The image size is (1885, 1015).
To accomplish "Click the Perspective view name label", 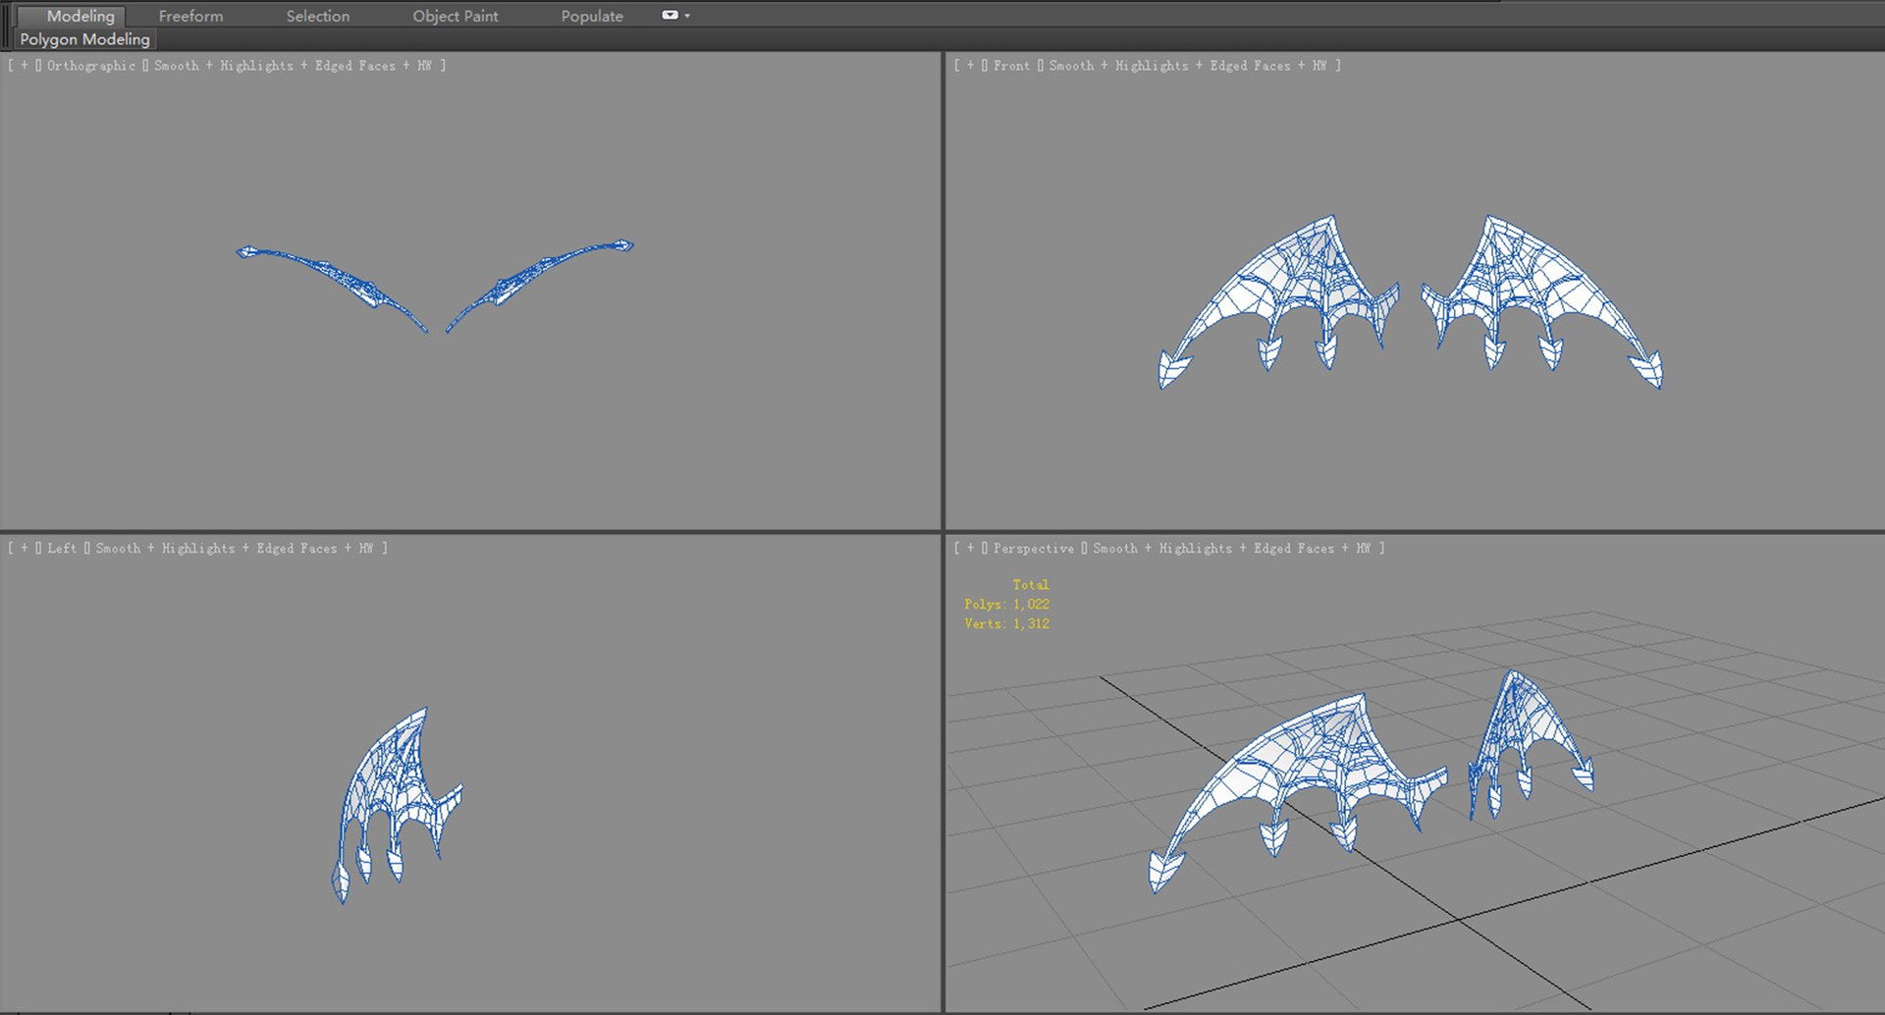I will pos(1033,549).
